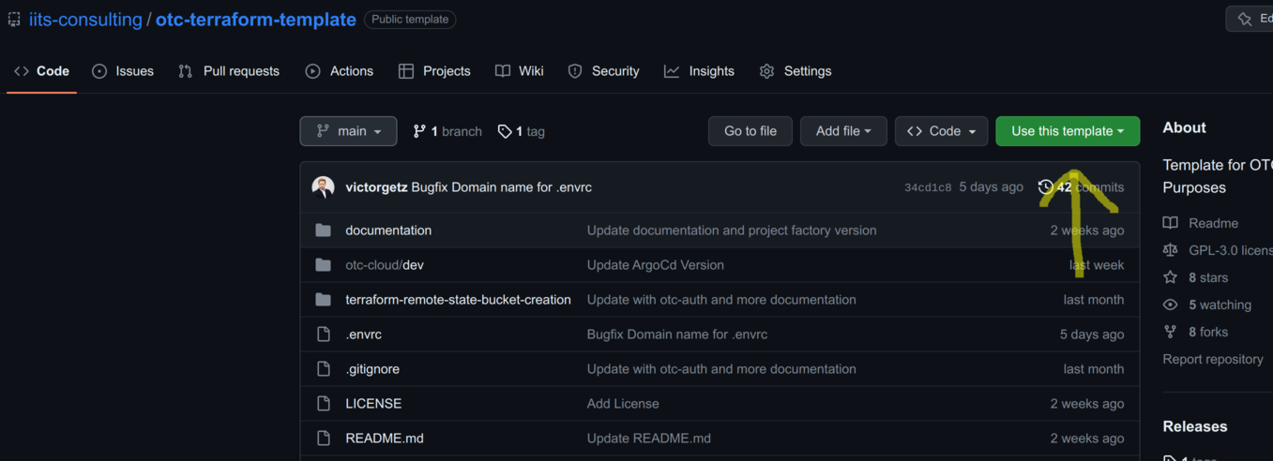The width and height of the screenshot is (1273, 461).
Task: Open Bugfix commit message in .envrc row
Action: click(x=677, y=335)
